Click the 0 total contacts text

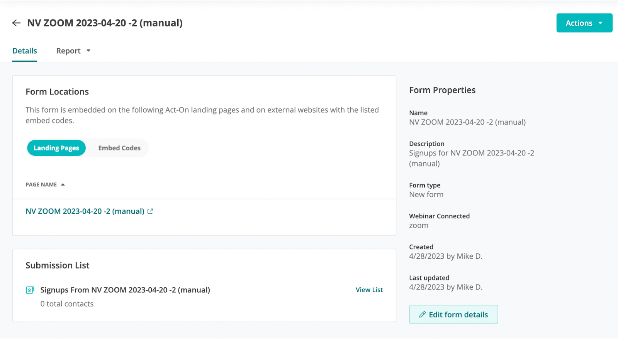coord(67,304)
